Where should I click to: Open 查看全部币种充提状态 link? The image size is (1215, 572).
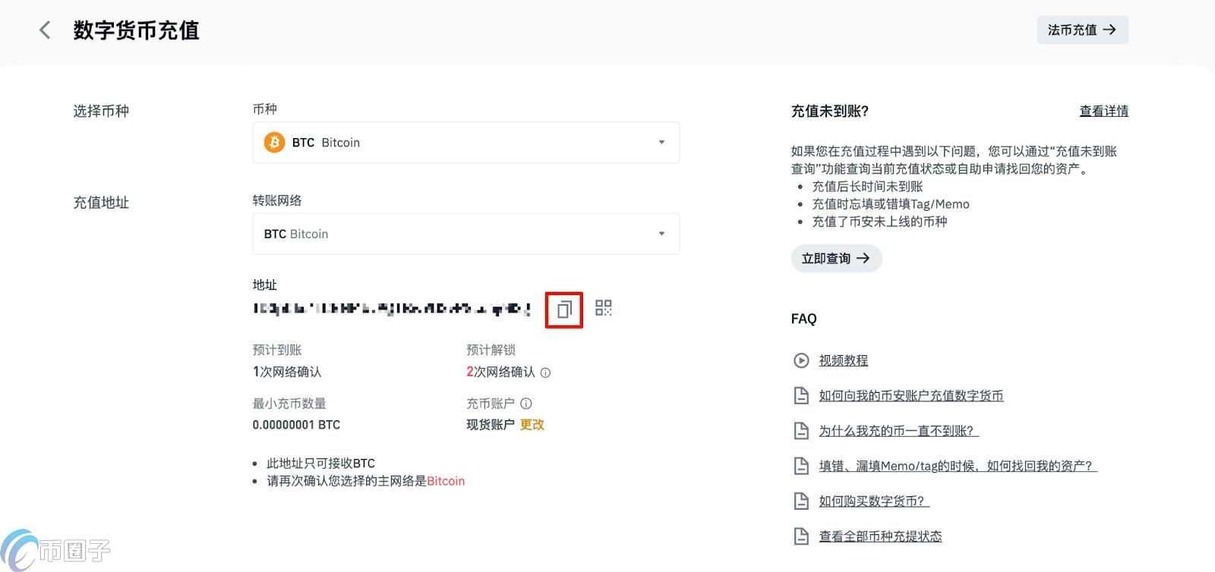coord(880,536)
